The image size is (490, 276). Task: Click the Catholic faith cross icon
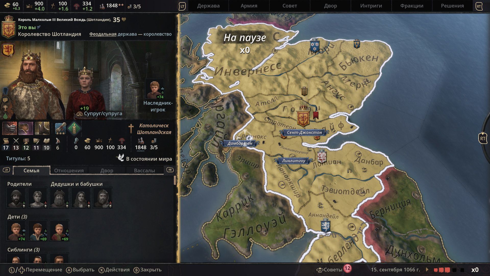(131, 129)
